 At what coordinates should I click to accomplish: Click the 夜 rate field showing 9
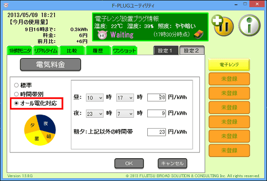(x=156, y=113)
